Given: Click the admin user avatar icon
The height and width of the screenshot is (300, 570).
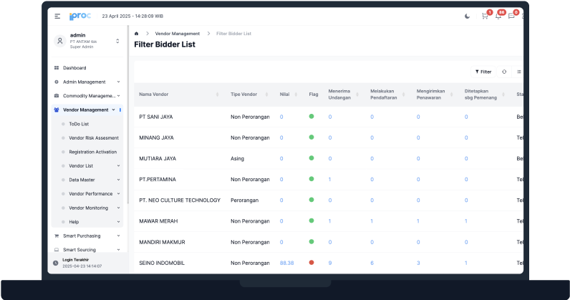Looking at the screenshot, I should (x=60, y=41).
